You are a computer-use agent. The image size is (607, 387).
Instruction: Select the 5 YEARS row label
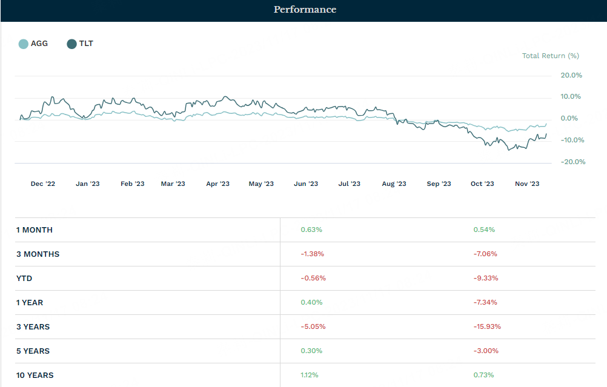33,351
